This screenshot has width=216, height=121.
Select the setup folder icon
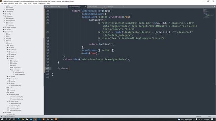pos(9,83)
